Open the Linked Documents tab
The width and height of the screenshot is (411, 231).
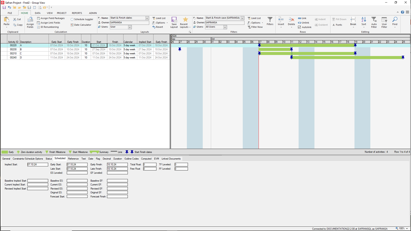171,158
